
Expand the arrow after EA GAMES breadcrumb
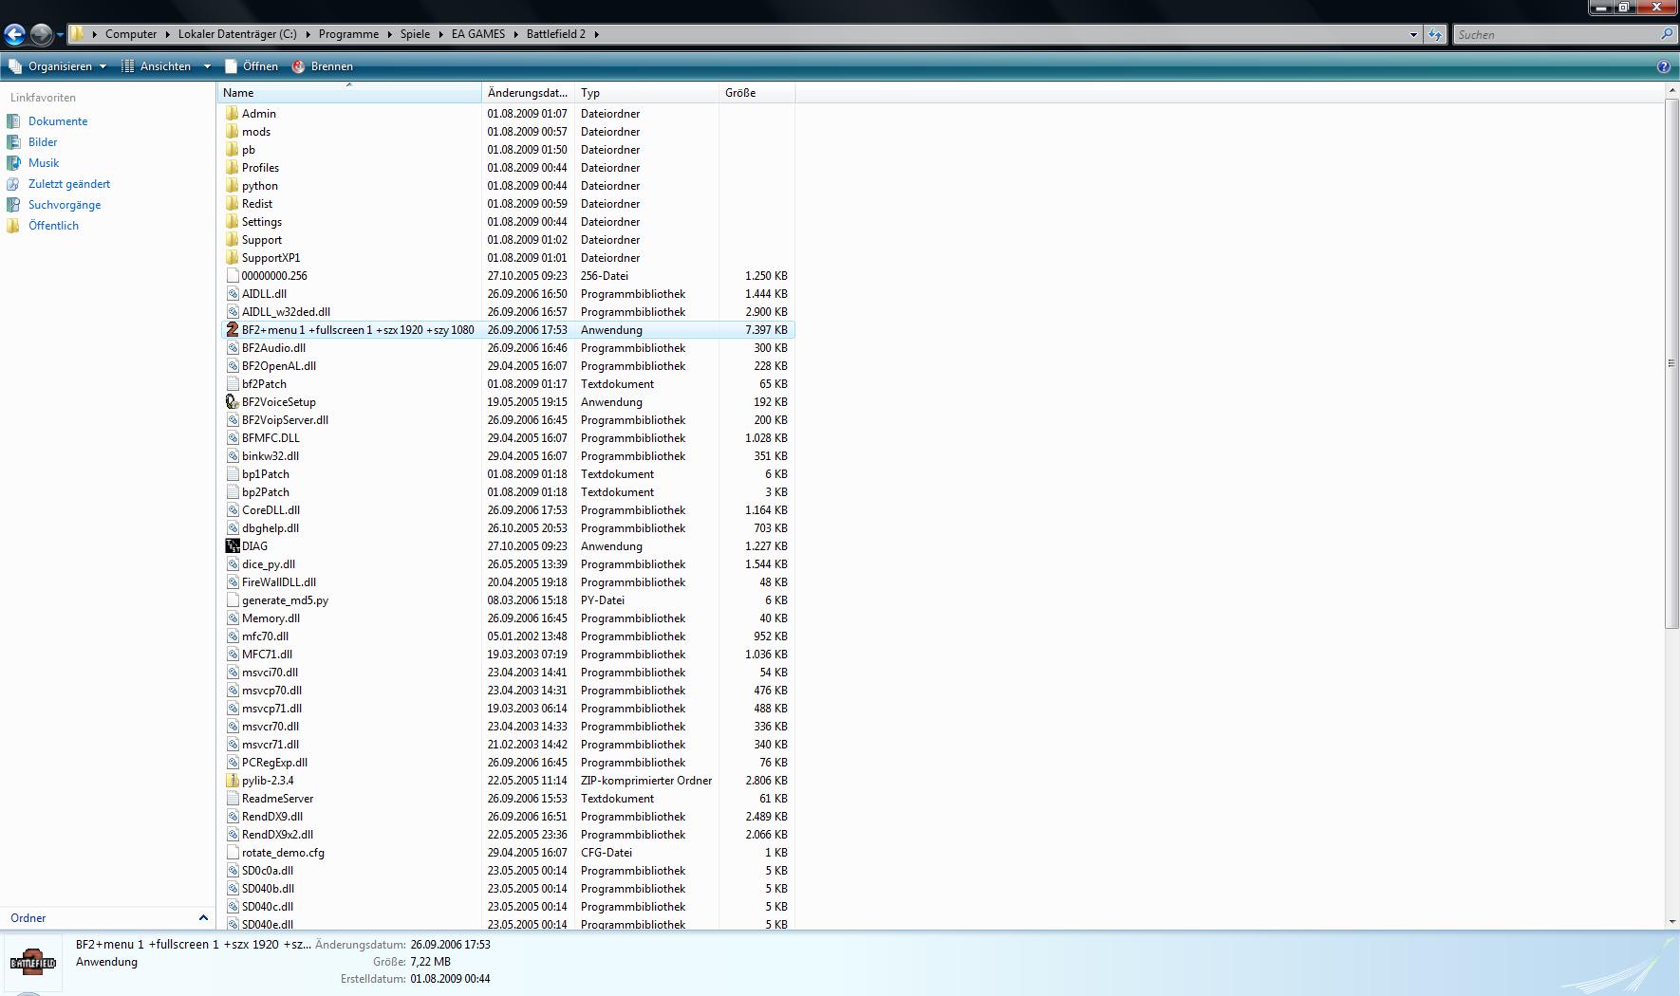click(516, 34)
